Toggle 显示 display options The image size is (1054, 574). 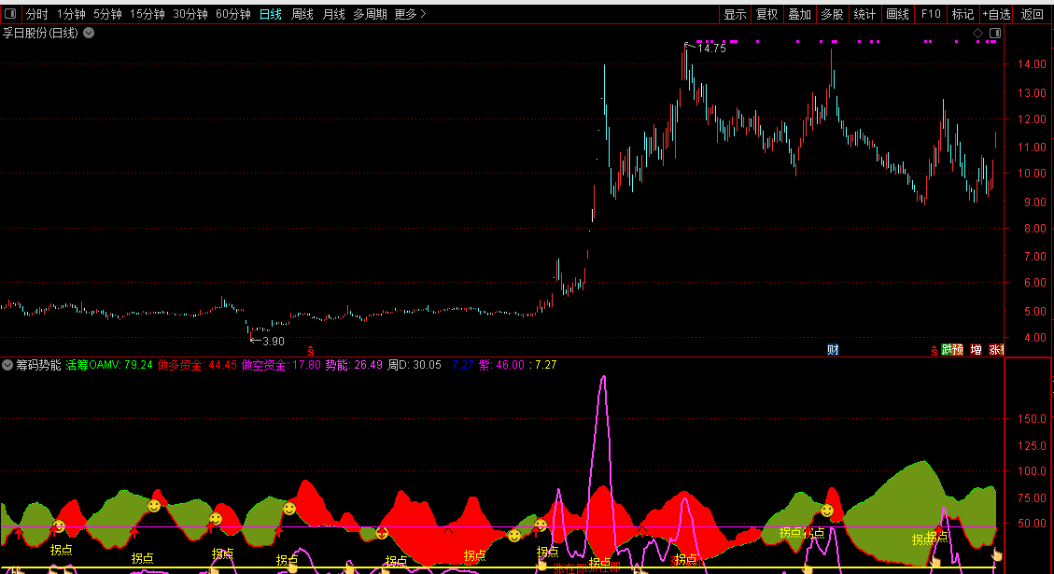pyautogui.click(x=735, y=14)
